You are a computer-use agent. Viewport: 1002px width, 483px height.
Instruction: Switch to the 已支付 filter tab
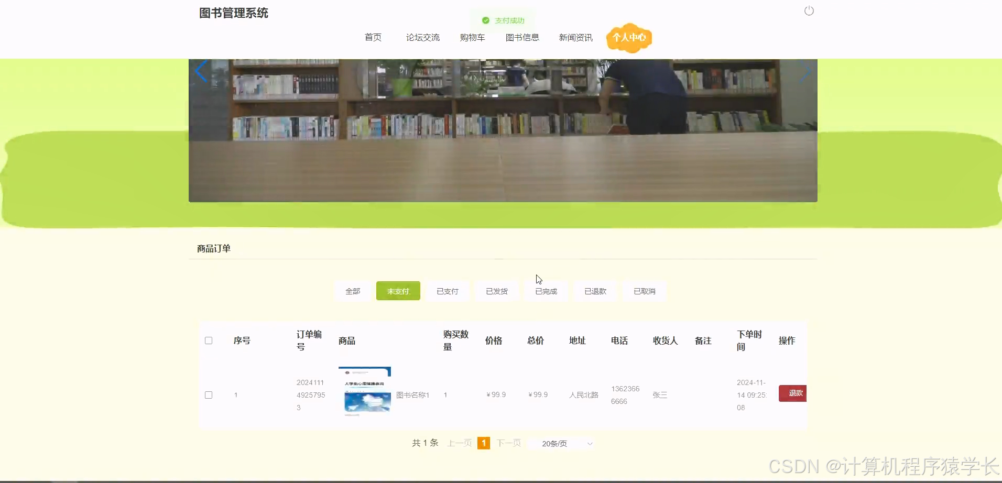tap(447, 291)
